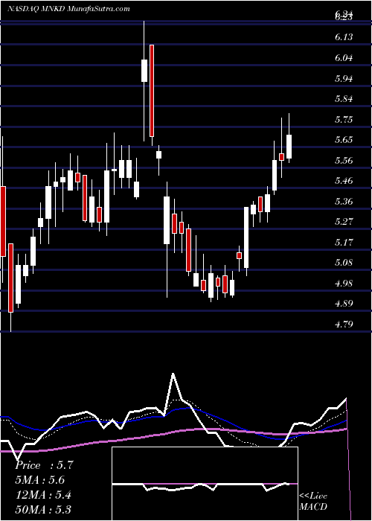Click the 5.17 price axis label
This screenshot has width=372, height=521.
coord(344,242)
